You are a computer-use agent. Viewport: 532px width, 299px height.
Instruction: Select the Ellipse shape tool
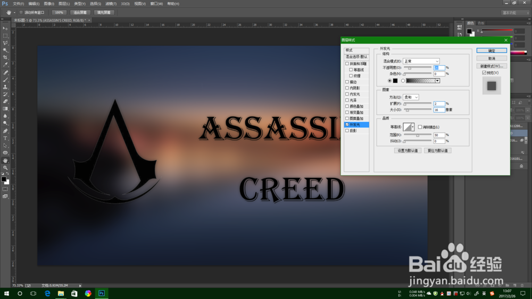pos(5,153)
